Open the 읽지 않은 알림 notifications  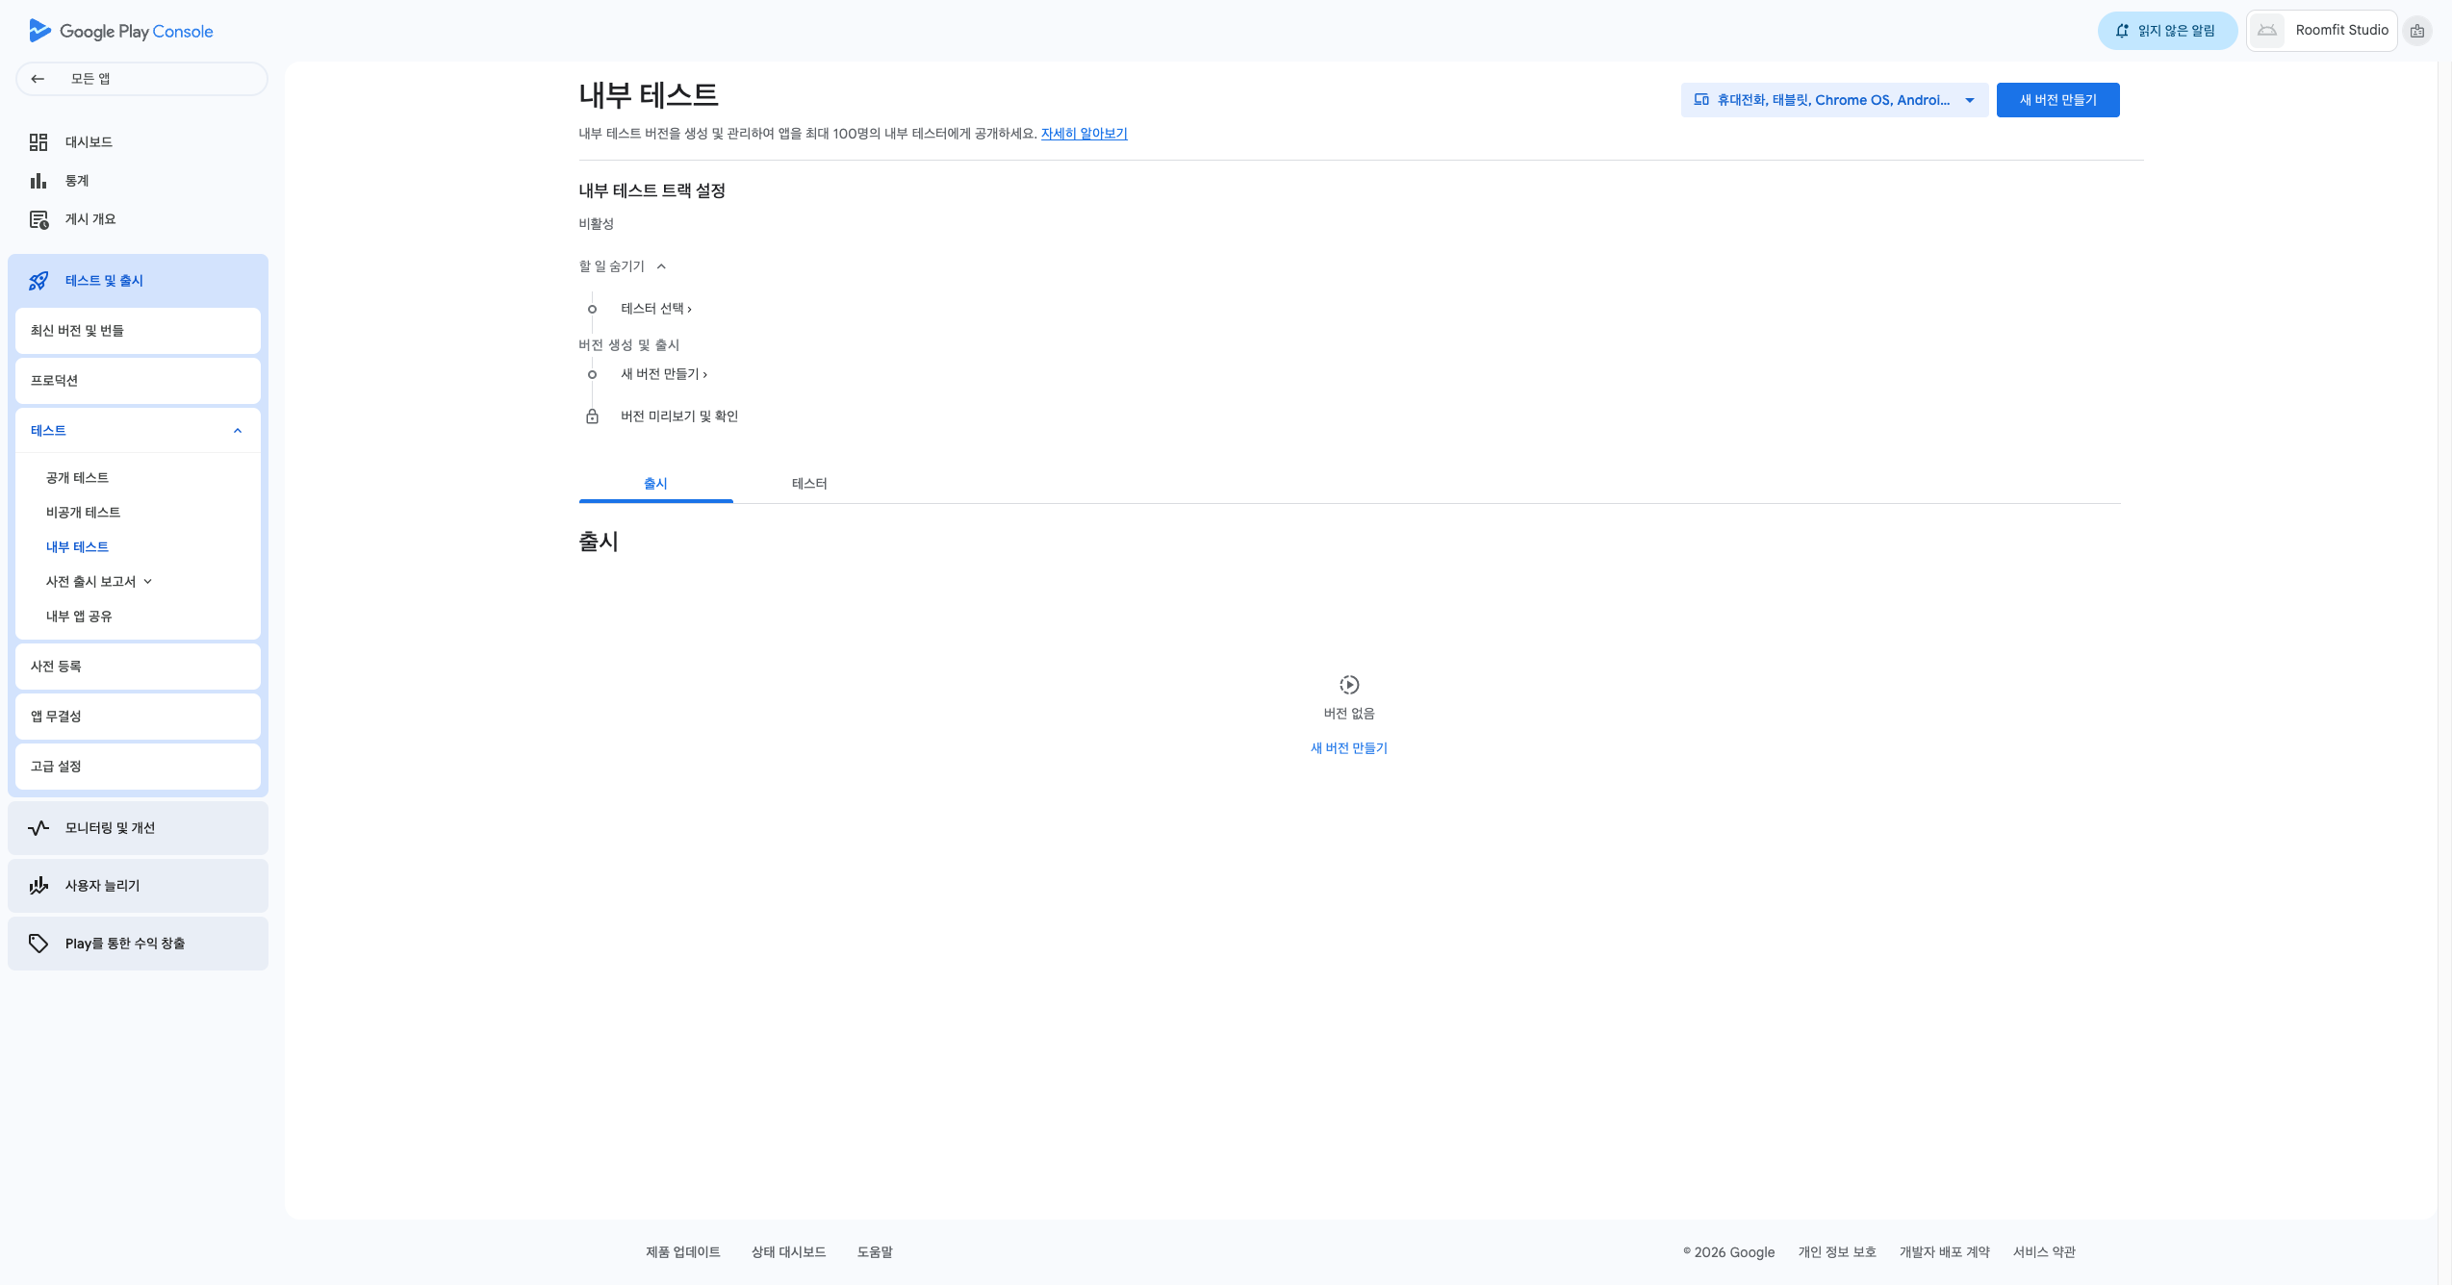(x=2167, y=31)
